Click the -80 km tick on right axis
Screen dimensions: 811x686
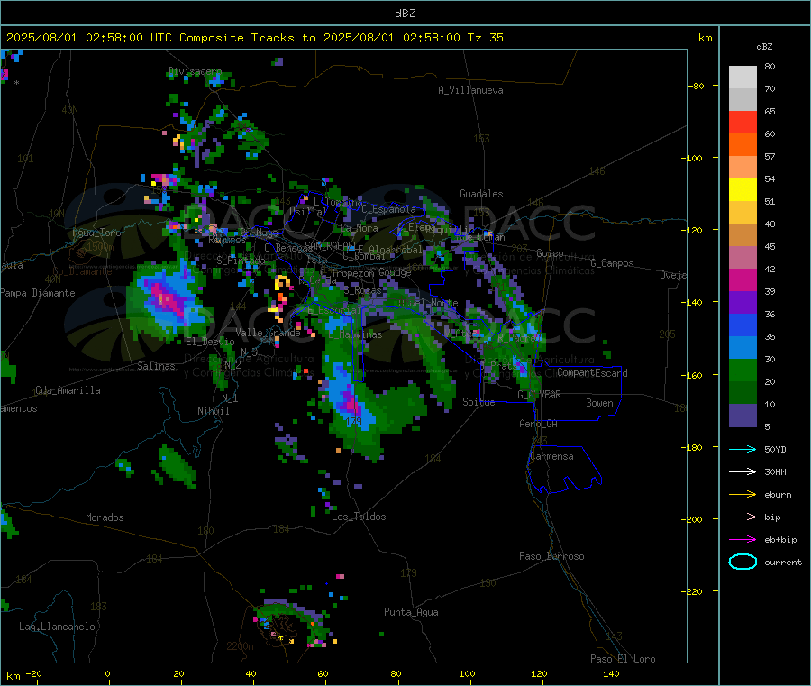point(696,86)
